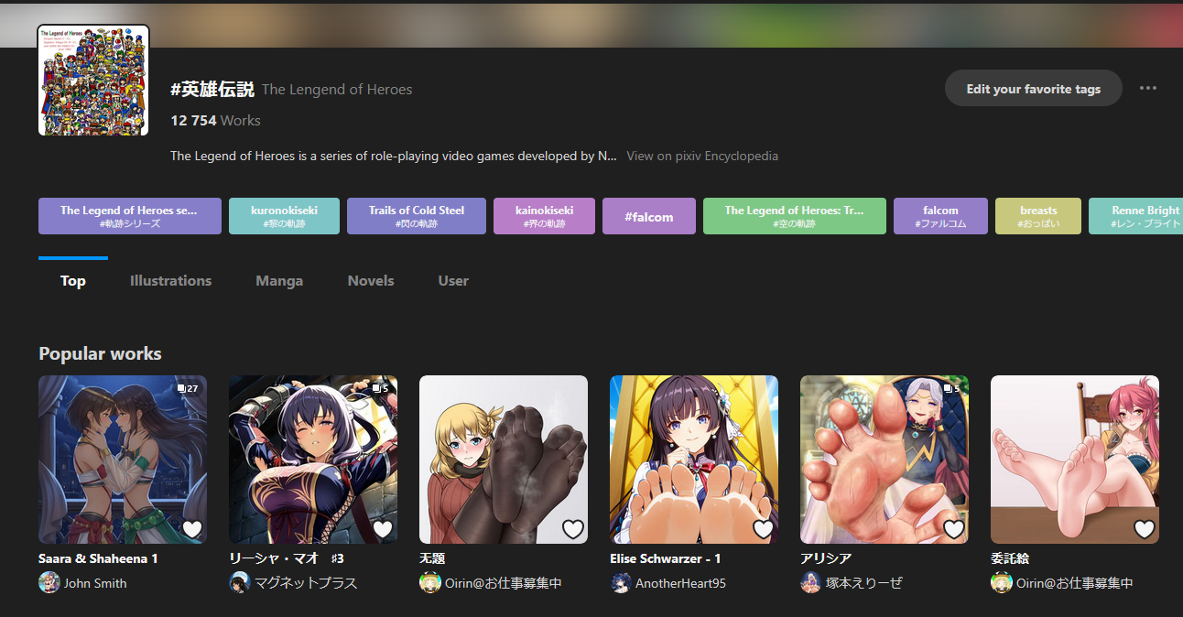1183x617 pixels.
Task: Select The Legend of Heroes series tag
Action: point(130,216)
